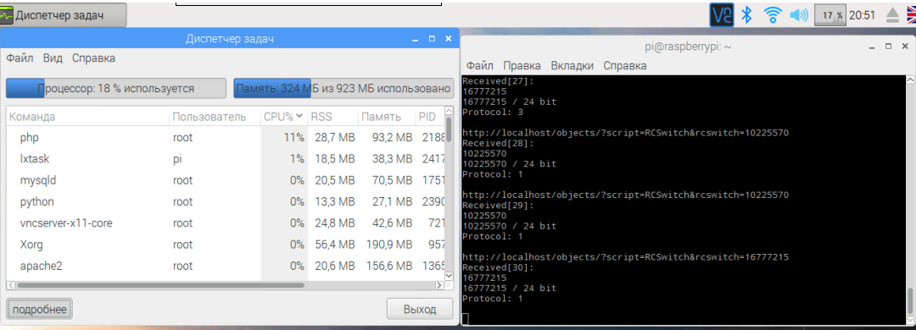Click the подробнее button
Screen dimensions: 916x330
click(40, 309)
